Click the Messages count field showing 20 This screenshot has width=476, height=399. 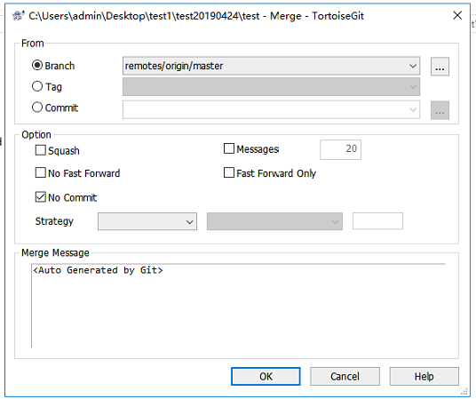point(340,149)
